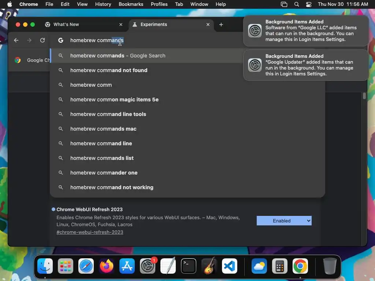Close the What's New tab
This screenshot has height=281, width=375.
121,25
